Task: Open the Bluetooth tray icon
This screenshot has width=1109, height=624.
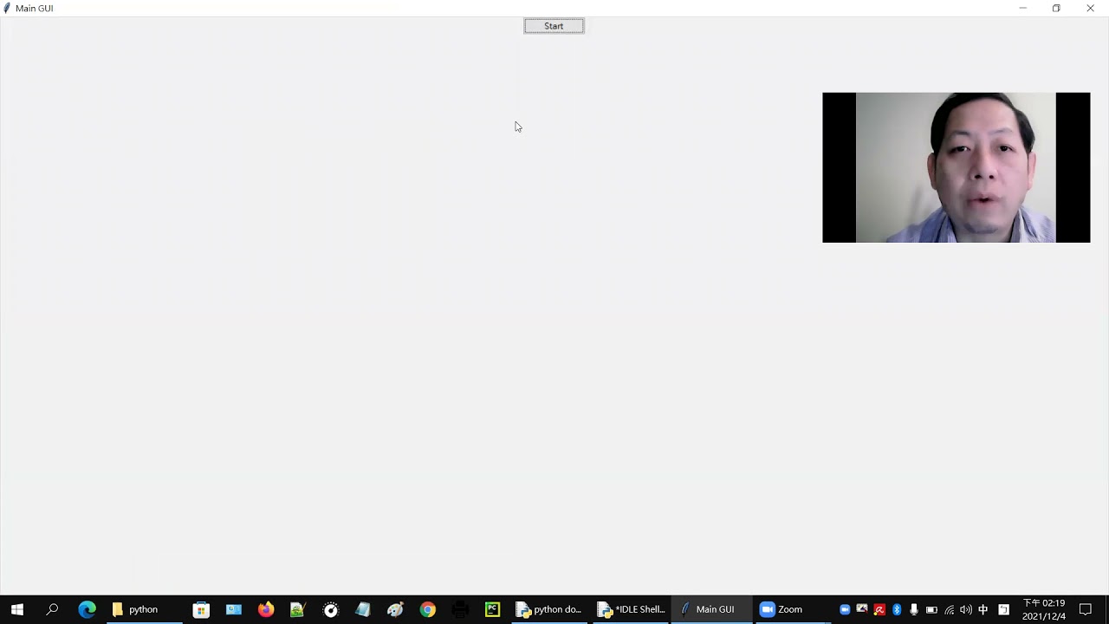Action: [897, 609]
